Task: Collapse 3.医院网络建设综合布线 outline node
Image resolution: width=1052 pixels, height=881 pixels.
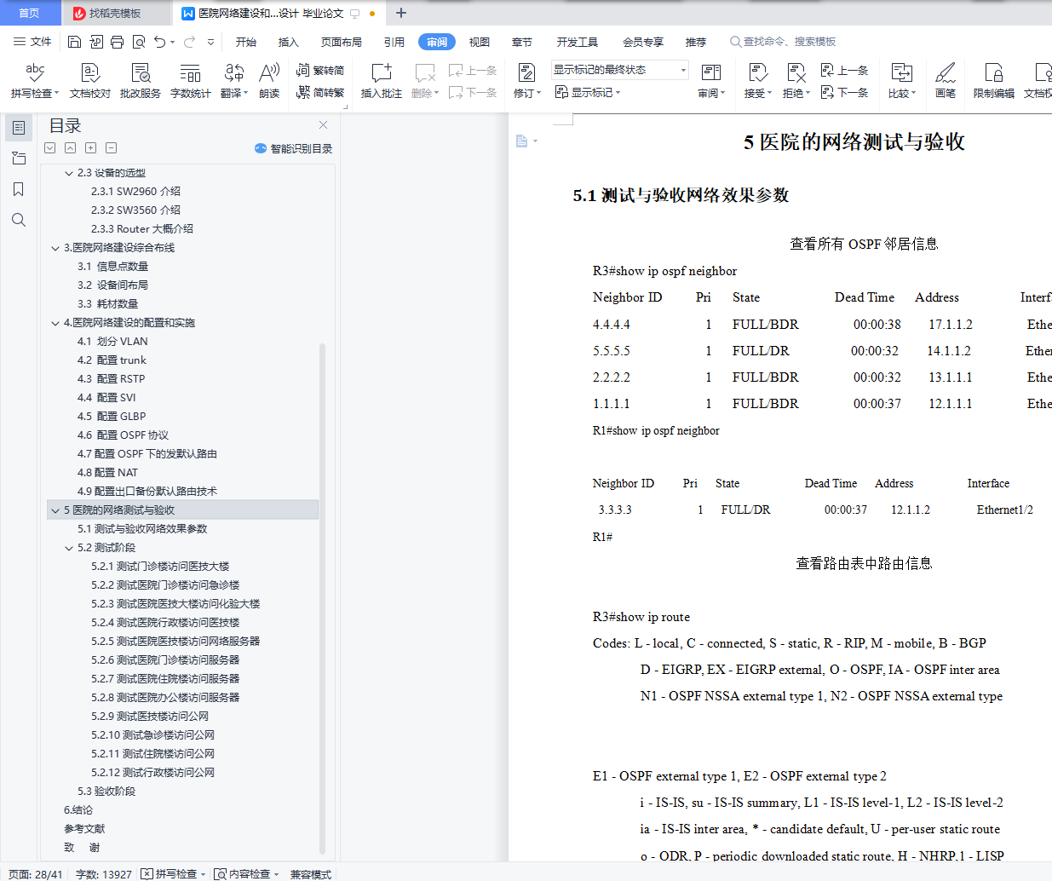Action: [55, 248]
